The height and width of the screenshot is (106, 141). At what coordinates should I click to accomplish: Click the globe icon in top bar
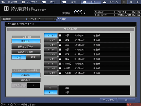click(x=124, y=2)
